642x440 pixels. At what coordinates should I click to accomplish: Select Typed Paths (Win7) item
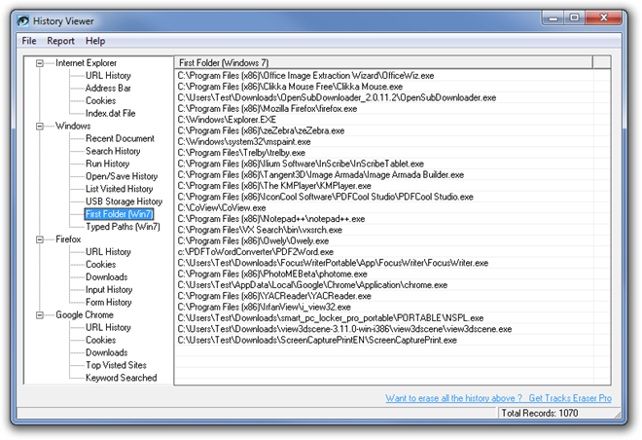(x=123, y=227)
